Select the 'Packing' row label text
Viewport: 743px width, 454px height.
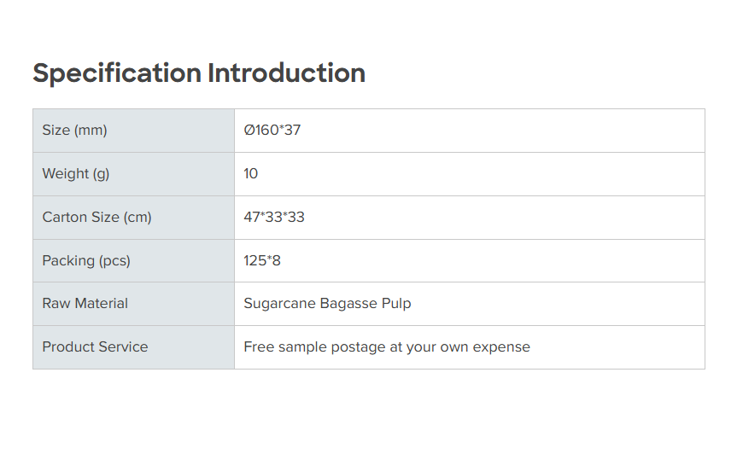[x=68, y=261]
